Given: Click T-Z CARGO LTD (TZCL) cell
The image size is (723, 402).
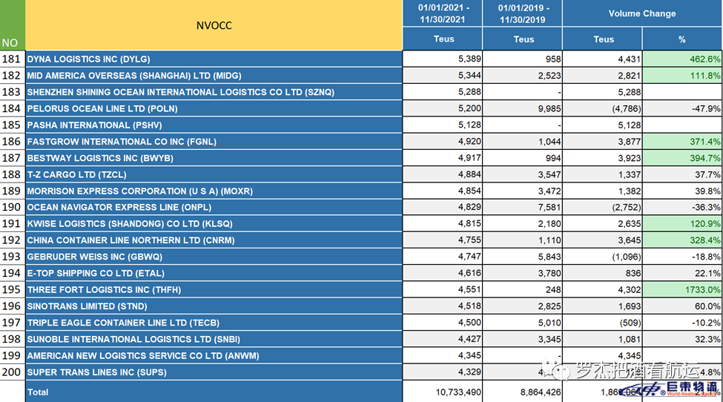Looking at the screenshot, I should 214,175.
